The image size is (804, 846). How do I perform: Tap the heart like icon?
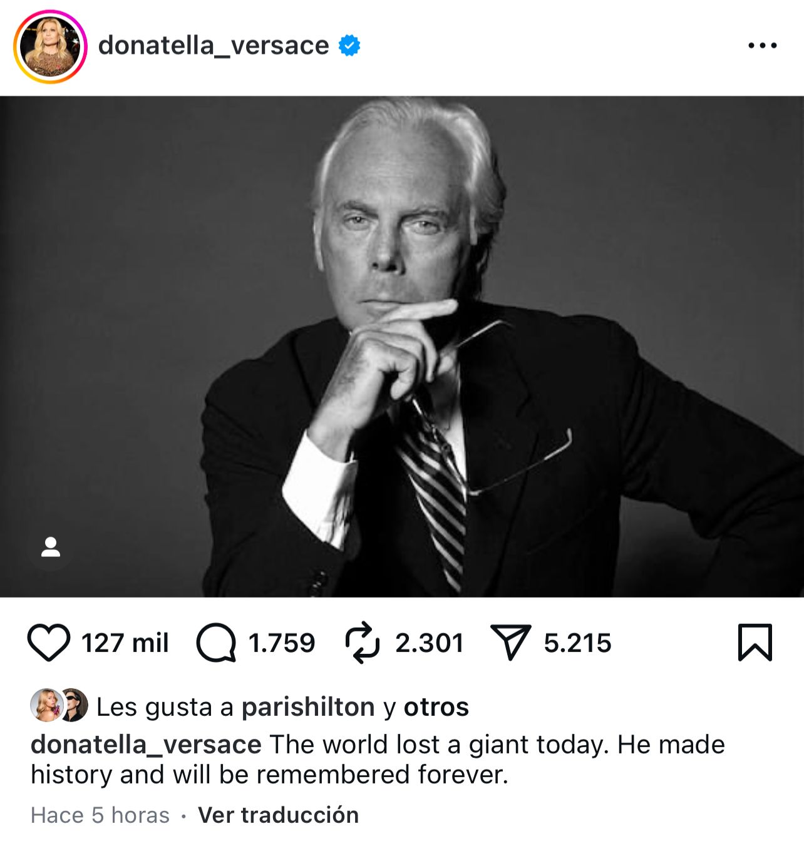coord(48,643)
